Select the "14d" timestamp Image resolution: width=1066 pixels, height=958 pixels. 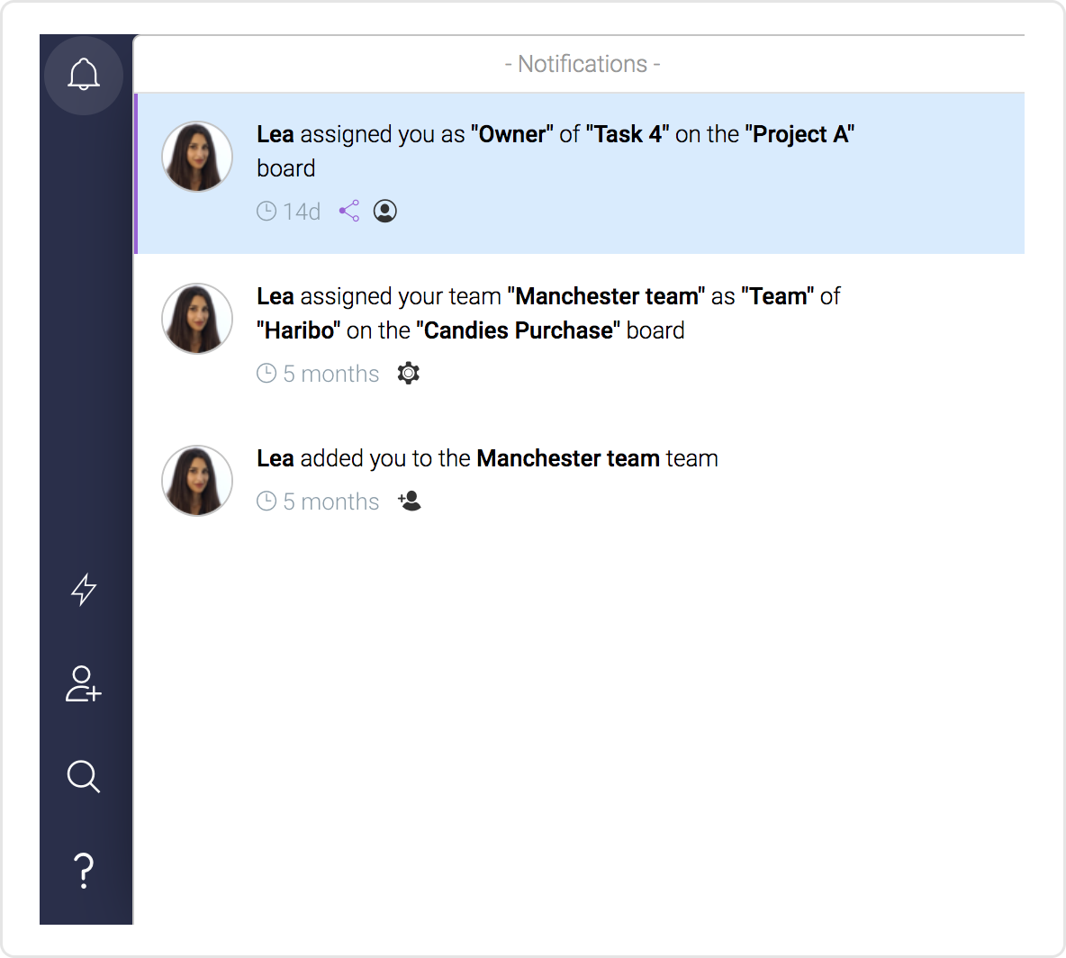tap(302, 212)
